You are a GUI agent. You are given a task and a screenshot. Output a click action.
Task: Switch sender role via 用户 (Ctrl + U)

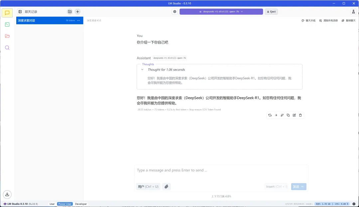point(148,187)
